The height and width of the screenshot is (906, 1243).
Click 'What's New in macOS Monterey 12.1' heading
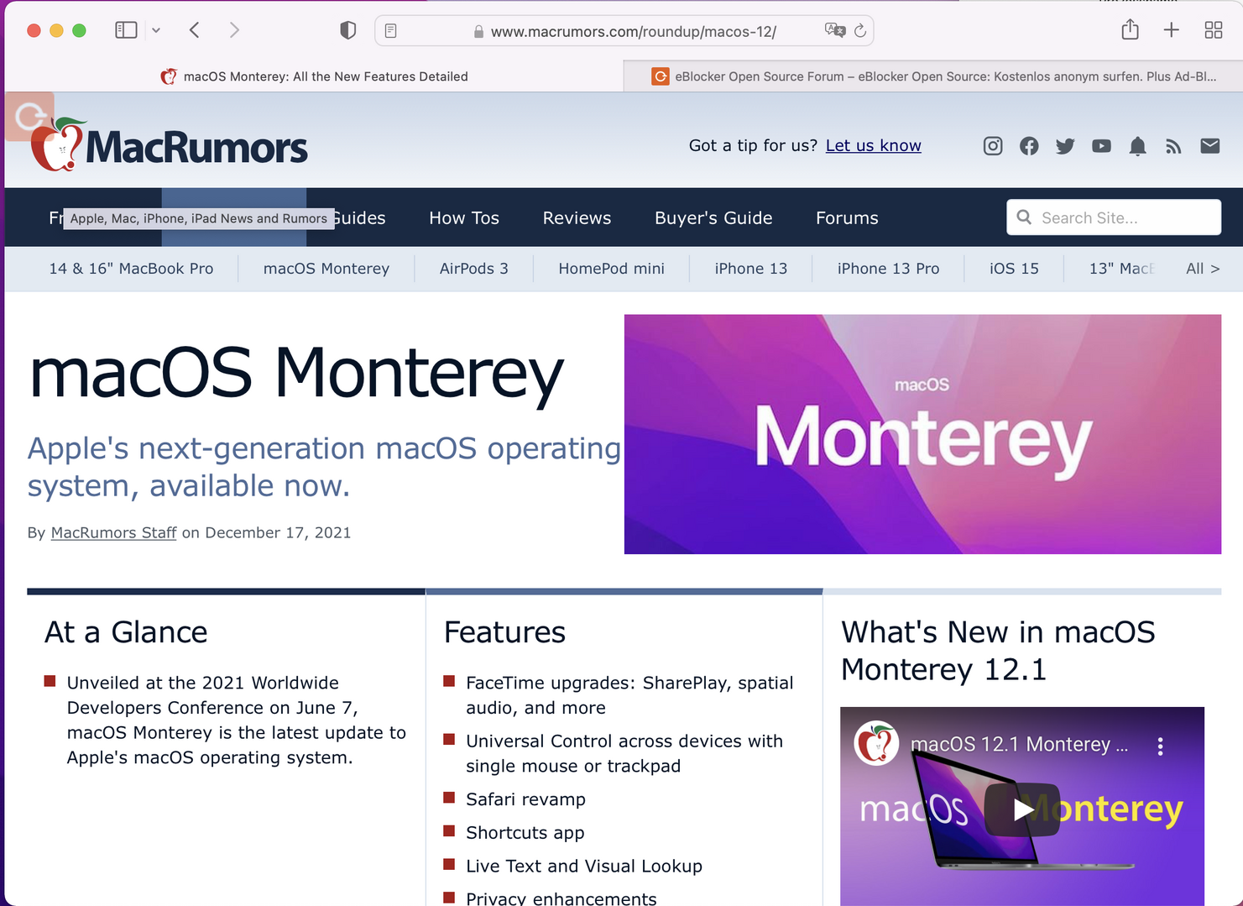998,651
